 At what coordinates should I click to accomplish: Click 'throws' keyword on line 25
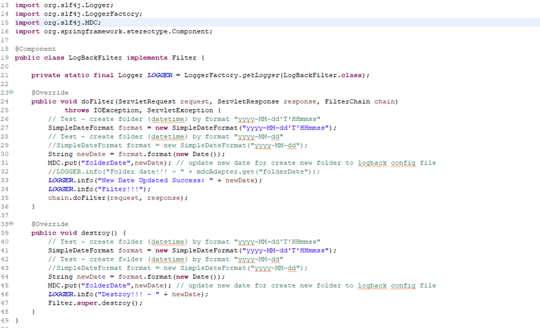click(x=77, y=110)
